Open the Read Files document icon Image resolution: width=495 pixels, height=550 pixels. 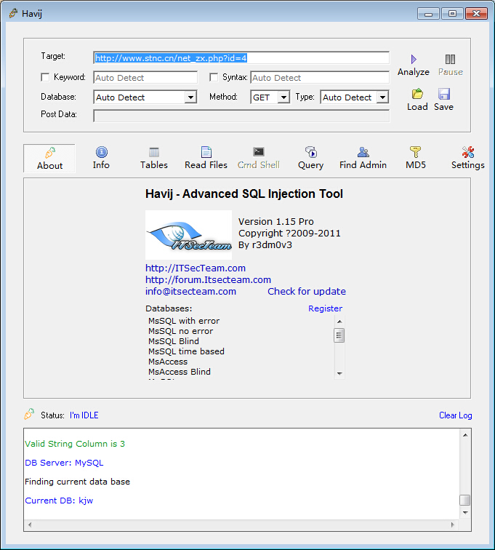[206, 152]
